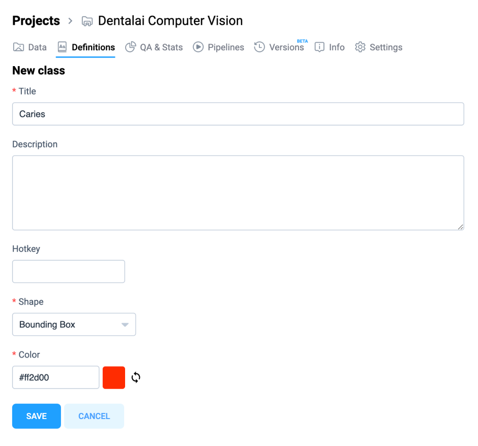Randomize color with the refresh arrows icon
This screenshot has width=478, height=446.
pyautogui.click(x=136, y=377)
